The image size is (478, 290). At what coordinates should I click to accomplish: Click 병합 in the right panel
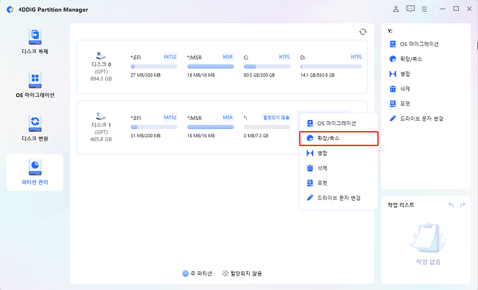coord(400,74)
